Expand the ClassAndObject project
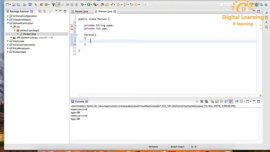This screenshot has width=270, height=152. pos(8,20)
